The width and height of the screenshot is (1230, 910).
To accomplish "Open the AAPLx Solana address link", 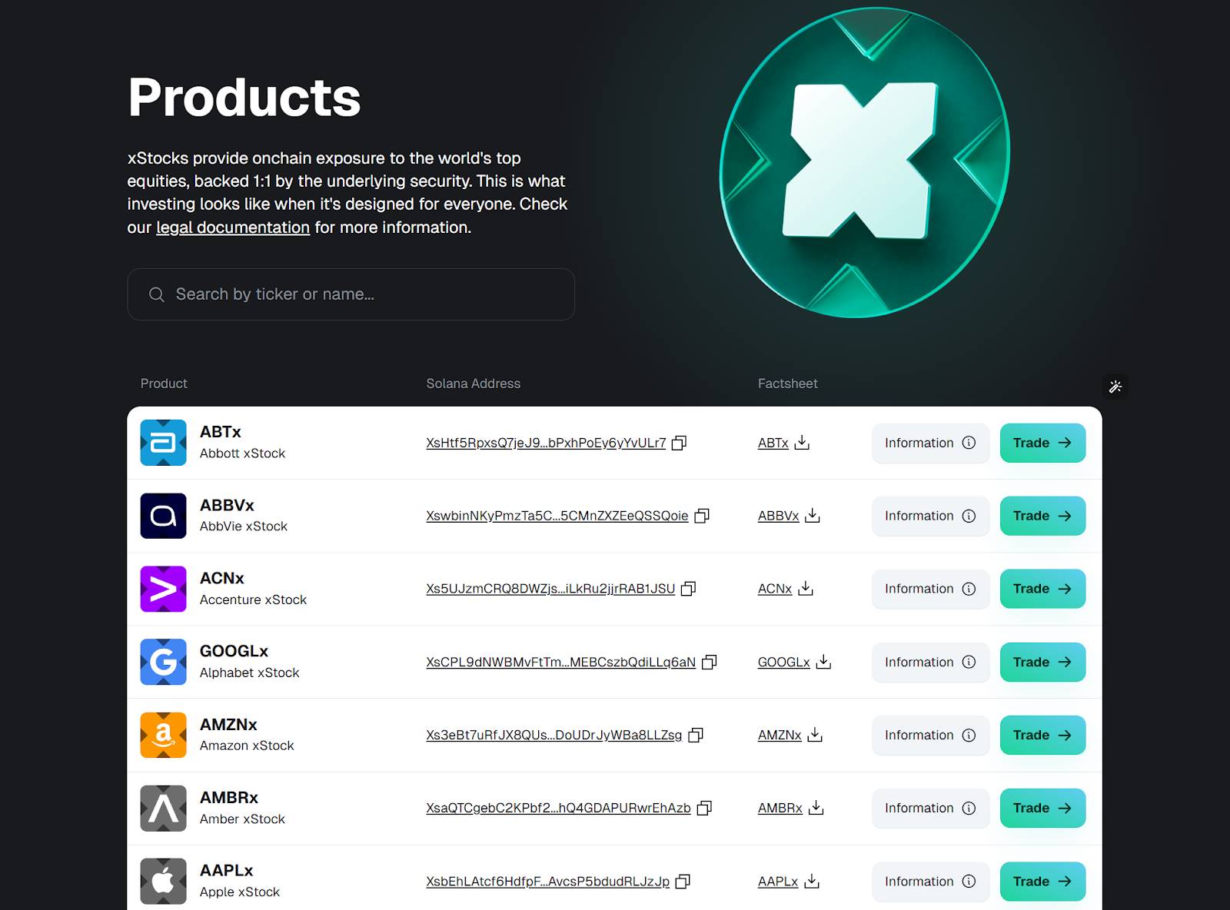I will point(547,882).
